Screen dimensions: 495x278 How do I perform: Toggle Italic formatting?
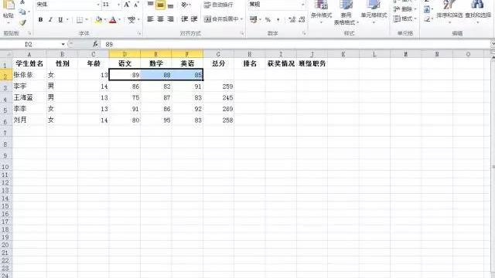(50, 20)
